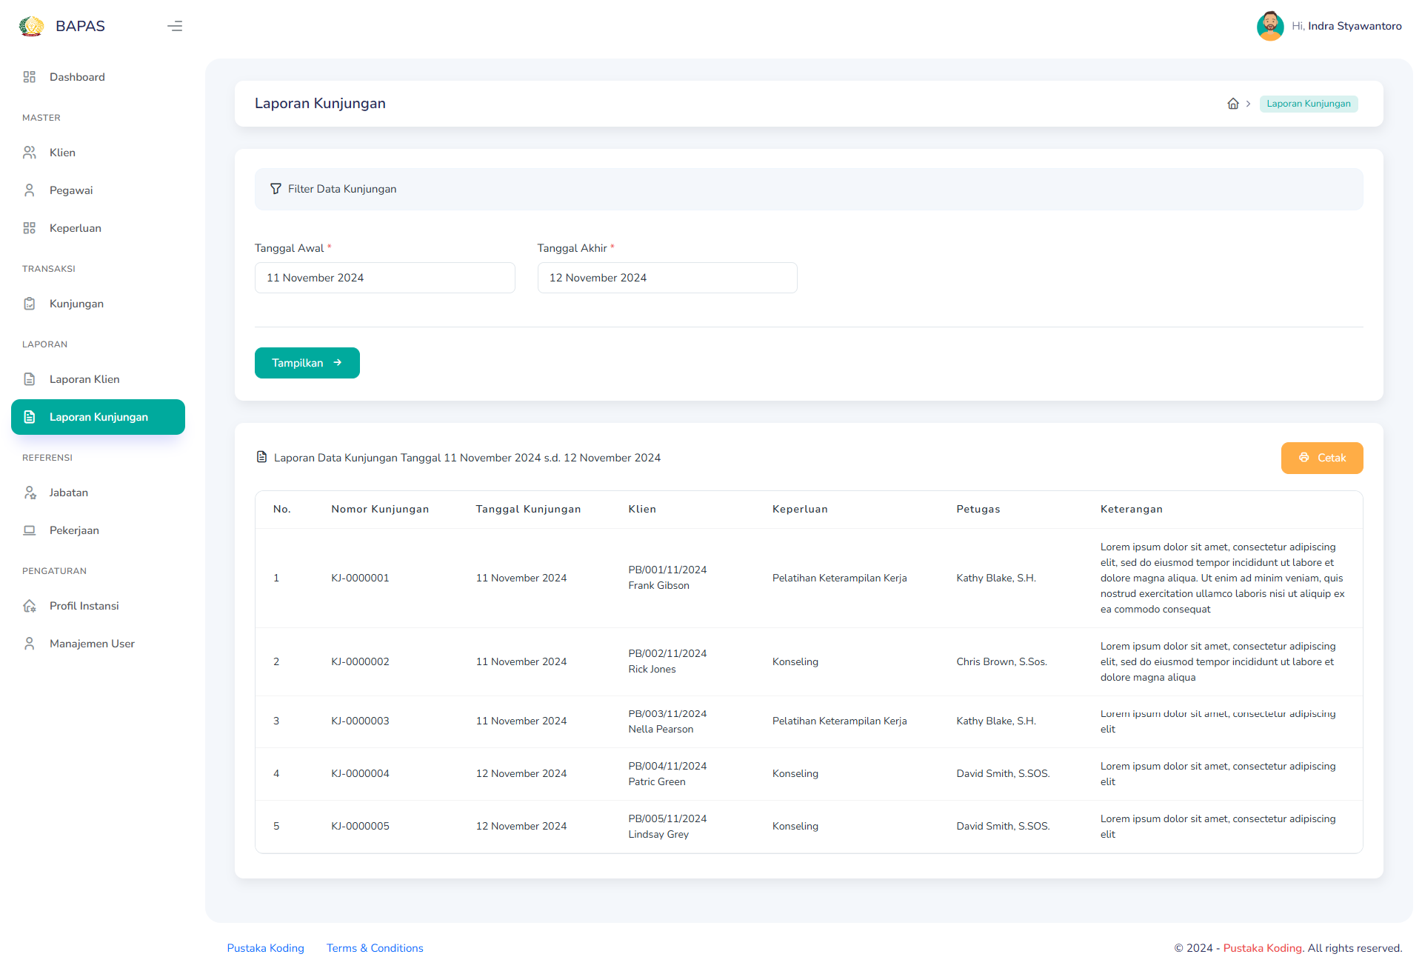Click the Manajemen User settings icon
The image size is (1422, 974).
click(x=30, y=643)
